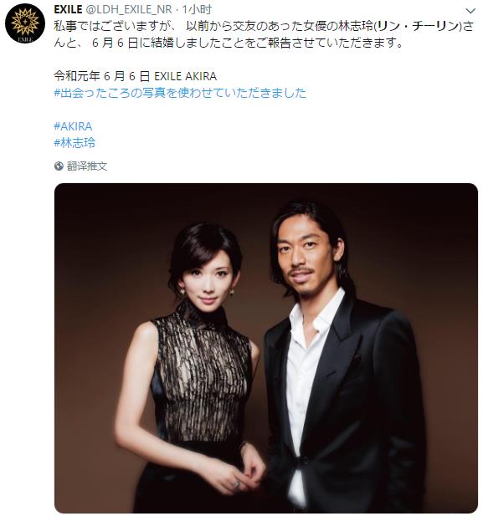Open the #AKIRA hashtag
Viewport: 483px width, 521px height.
pyautogui.click(x=73, y=126)
